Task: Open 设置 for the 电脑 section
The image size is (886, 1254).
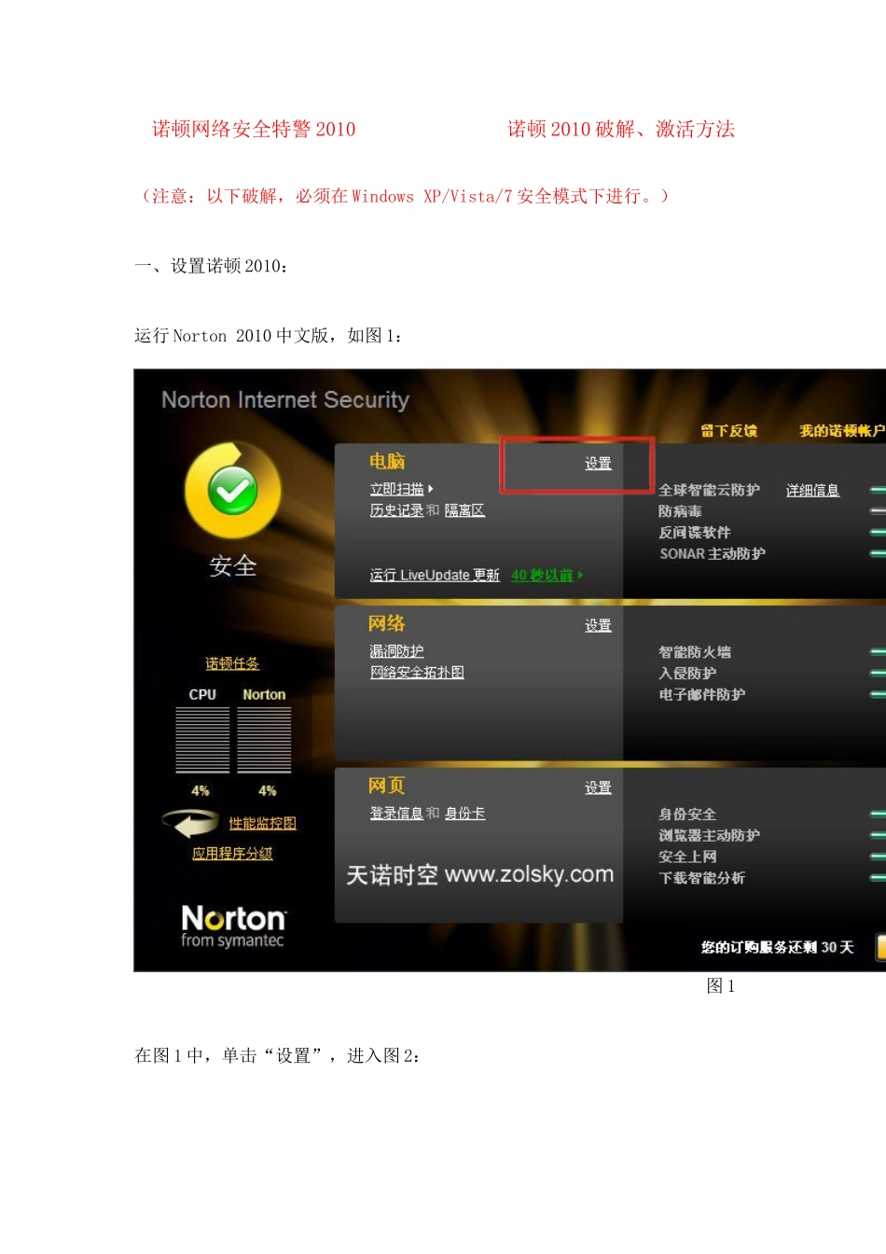Action: 598,464
